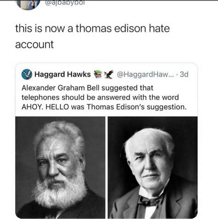Open the bearded man photo thumbnail
The height and width of the screenshot is (219, 218).
point(60,167)
